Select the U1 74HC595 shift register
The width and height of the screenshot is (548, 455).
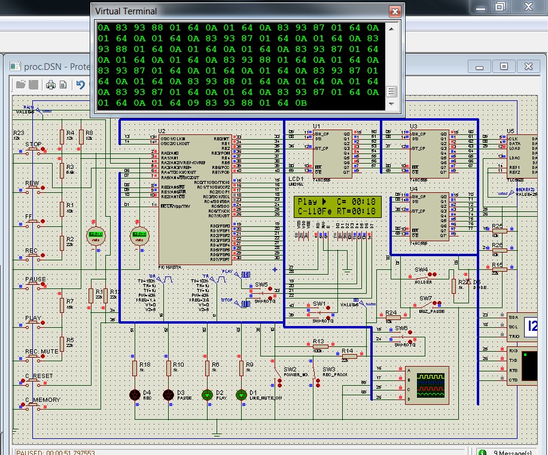tap(332, 154)
